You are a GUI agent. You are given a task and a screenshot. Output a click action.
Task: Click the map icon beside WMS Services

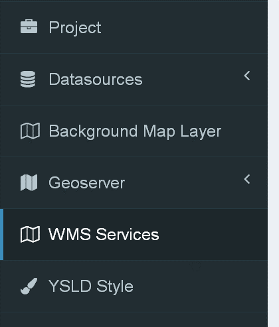click(30, 234)
